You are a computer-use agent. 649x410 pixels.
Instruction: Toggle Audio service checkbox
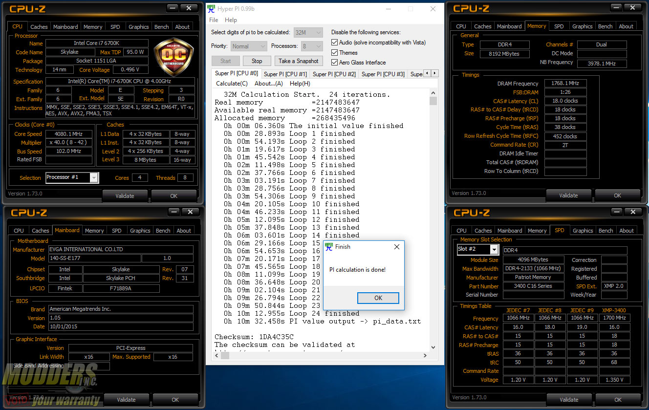335,43
